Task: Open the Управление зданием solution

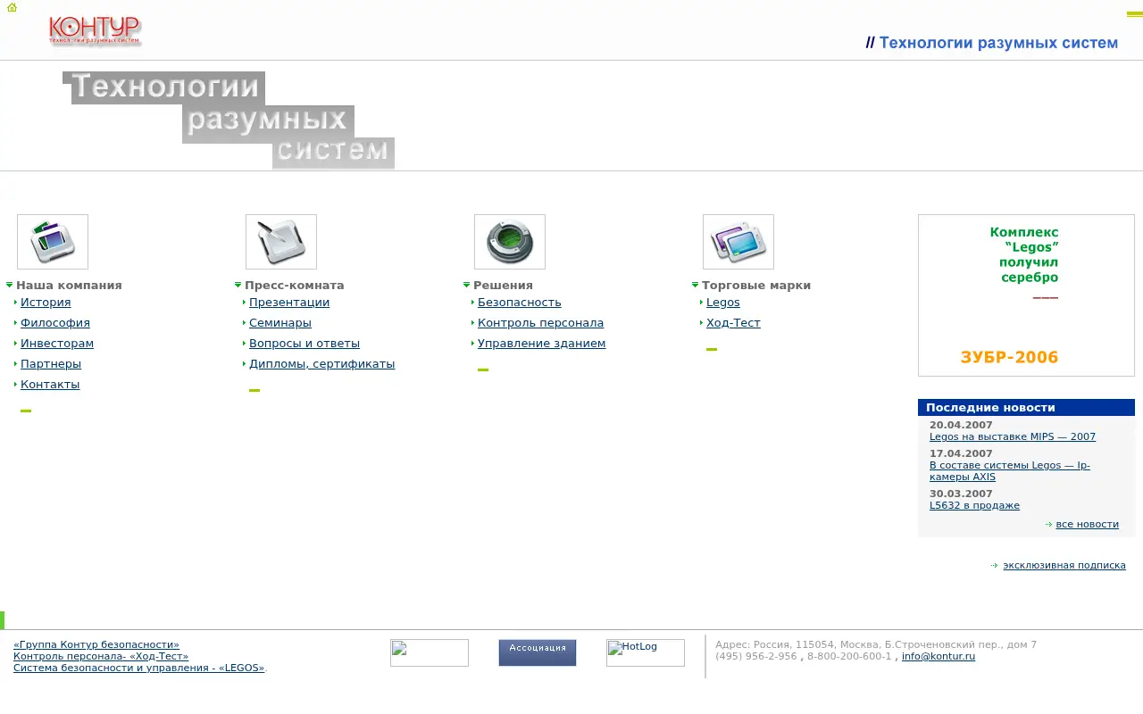Action: click(541, 344)
